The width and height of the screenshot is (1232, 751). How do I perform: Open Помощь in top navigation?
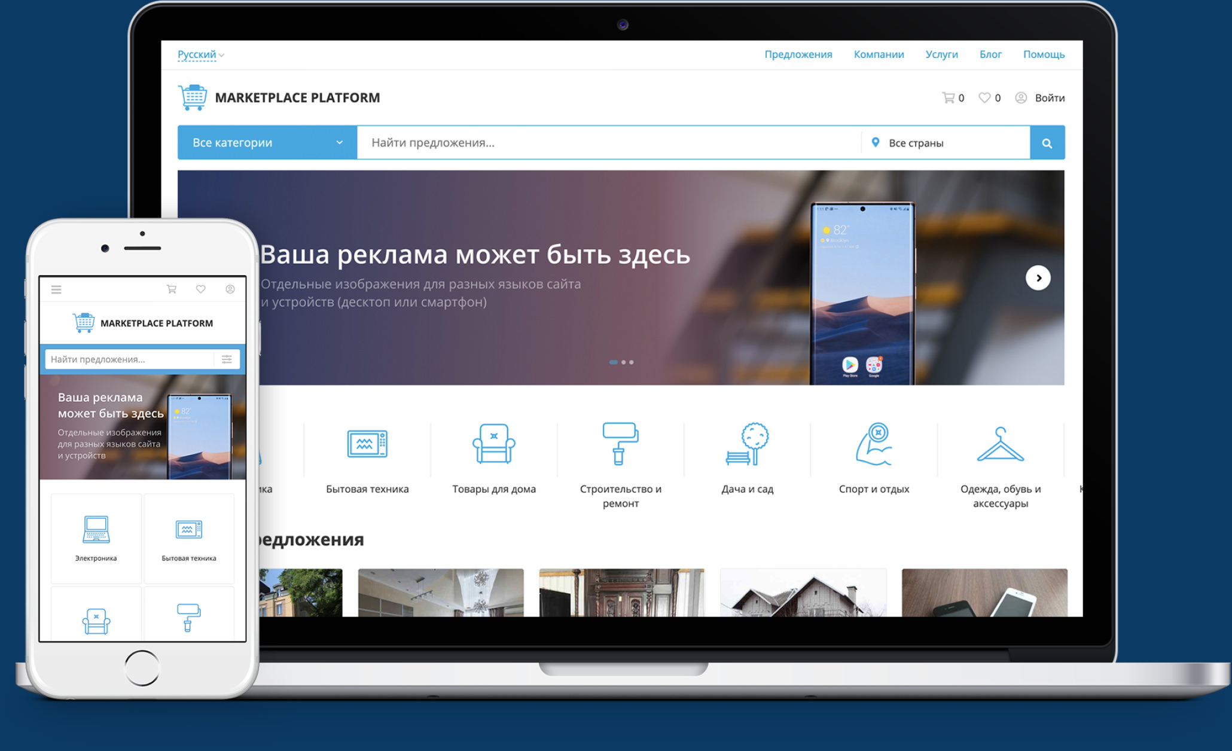1044,54
